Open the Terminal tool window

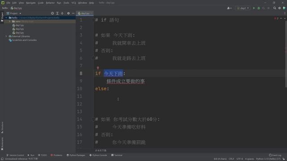pos(117,155)
